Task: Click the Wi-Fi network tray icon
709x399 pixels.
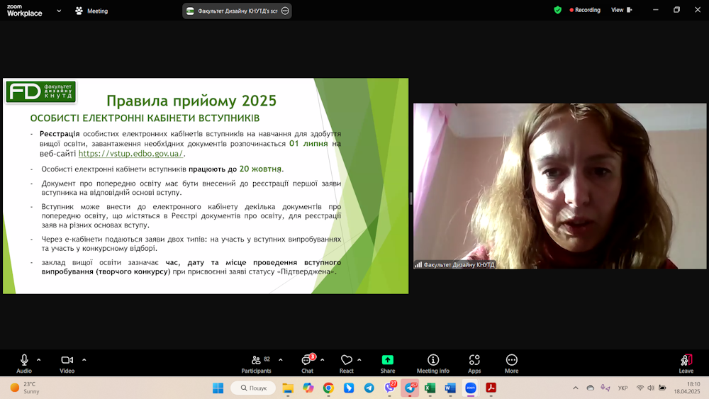Action: (x=640, y=388)
